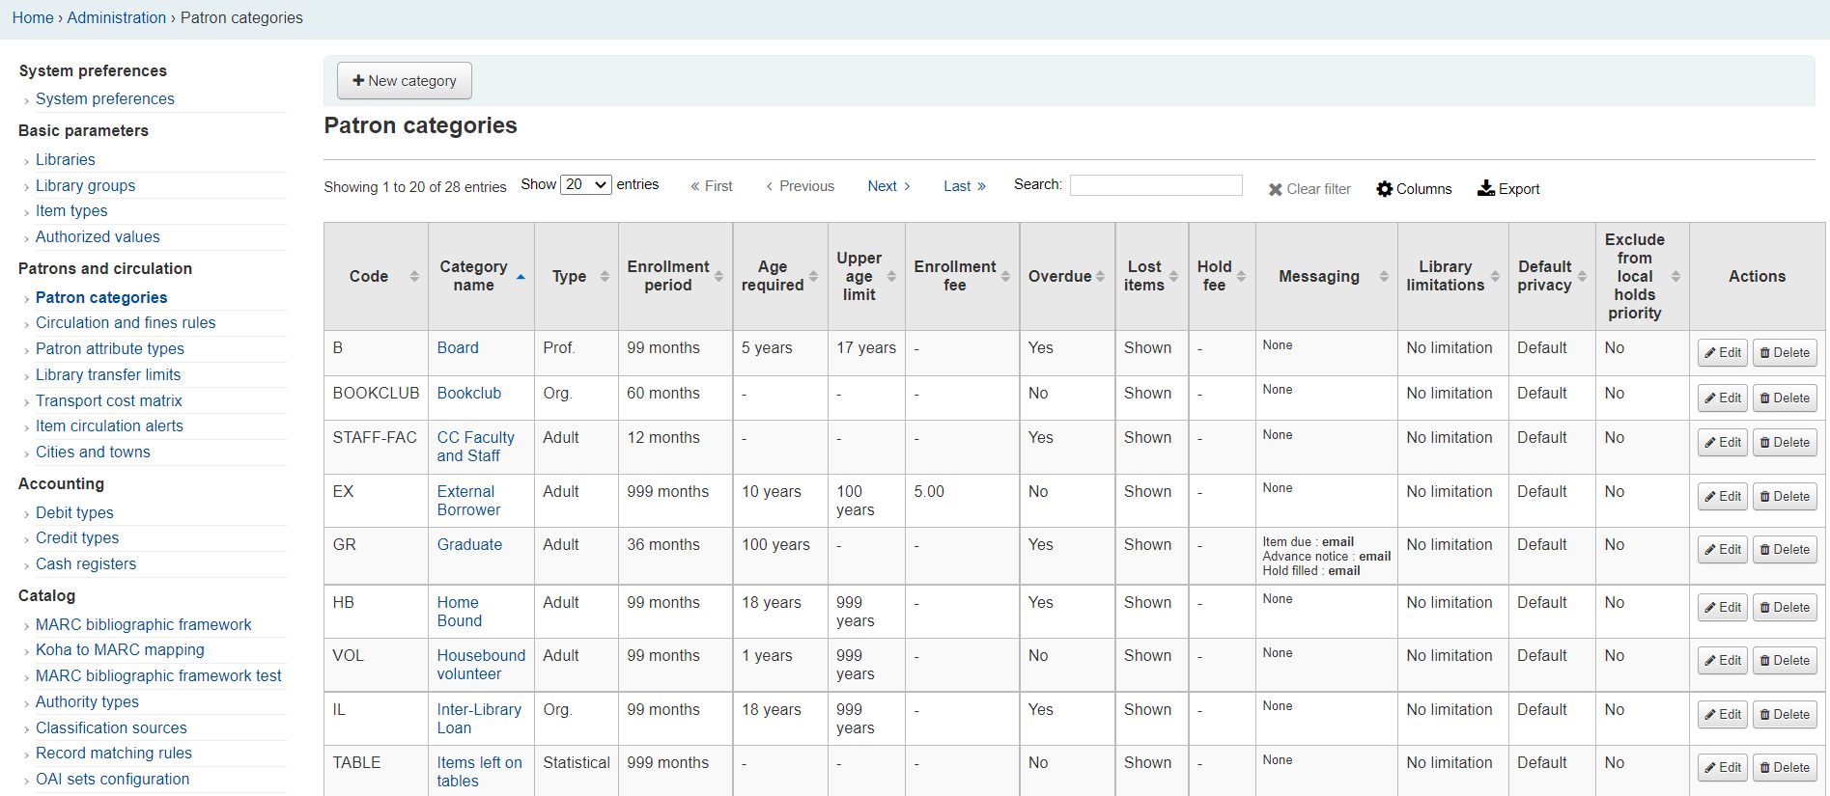Sort by Default privacy arrows
This screenshot has width=1830, height=796.
[1582, 276]
